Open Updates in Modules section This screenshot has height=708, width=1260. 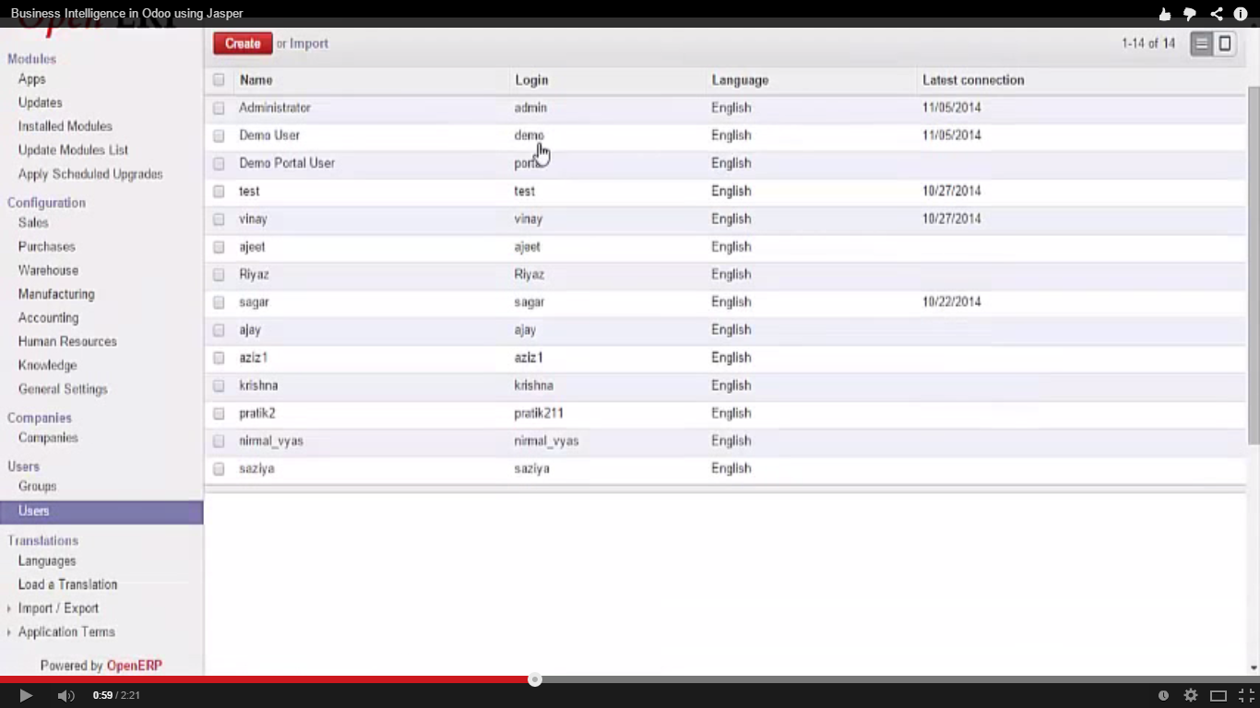tap(41, 103)
